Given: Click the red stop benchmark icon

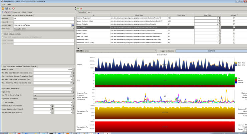Looking at the screenshot, I should pyautogui.click(x=14, y=8).
